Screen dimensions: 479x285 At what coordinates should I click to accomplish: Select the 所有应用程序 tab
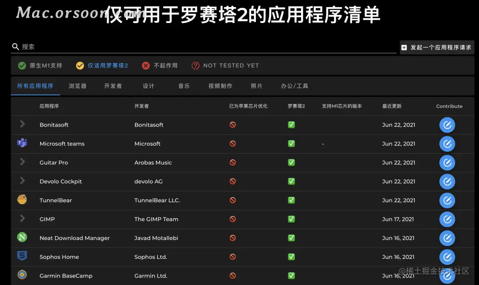click(x=35, y=86)
